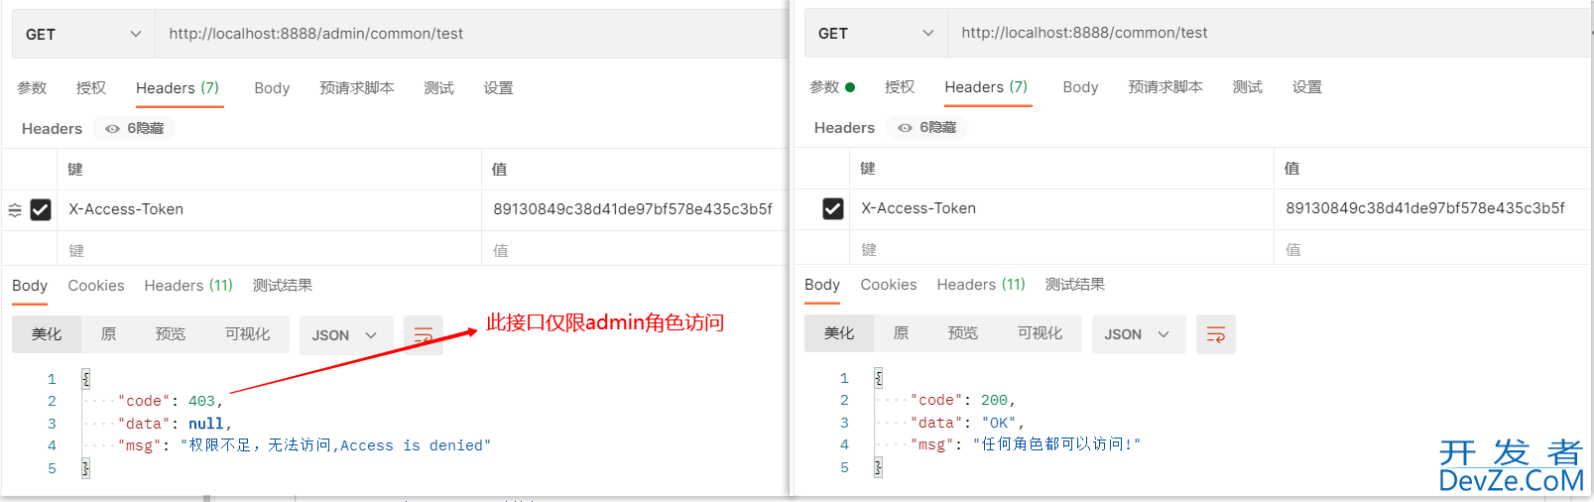Open JSON format dropdown in right response
The image size is (1594, 502).
pyautogui.click(x=1139, y=334)
